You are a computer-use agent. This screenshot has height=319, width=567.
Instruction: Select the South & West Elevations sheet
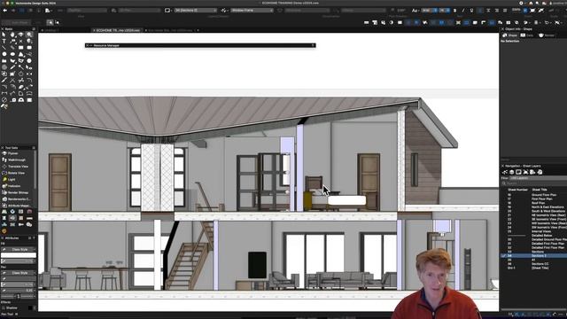pos(533,211)
